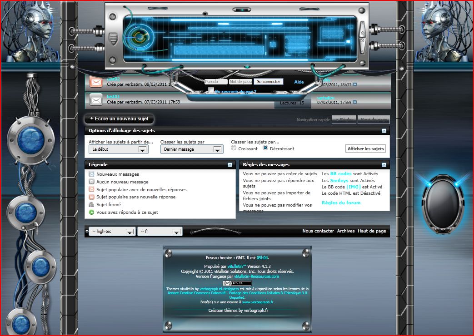The image size is (474, 336).
Task: Click the orange envelope icon for test02
Action: [96, 82]
